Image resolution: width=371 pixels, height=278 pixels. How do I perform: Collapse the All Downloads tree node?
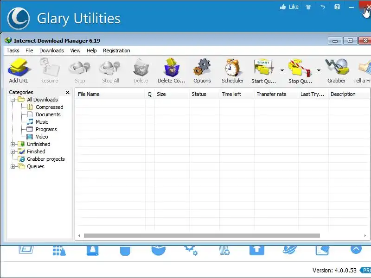13,100
